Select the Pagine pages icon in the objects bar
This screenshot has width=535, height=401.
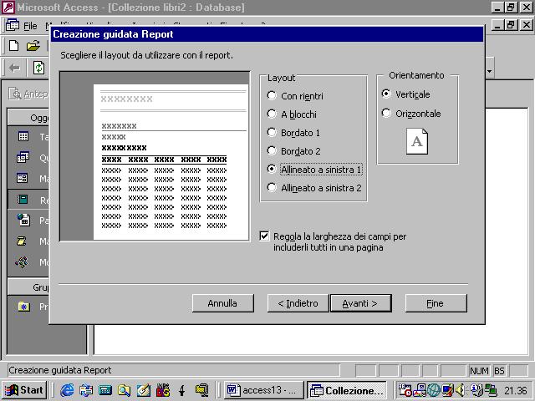pos(23,220)
